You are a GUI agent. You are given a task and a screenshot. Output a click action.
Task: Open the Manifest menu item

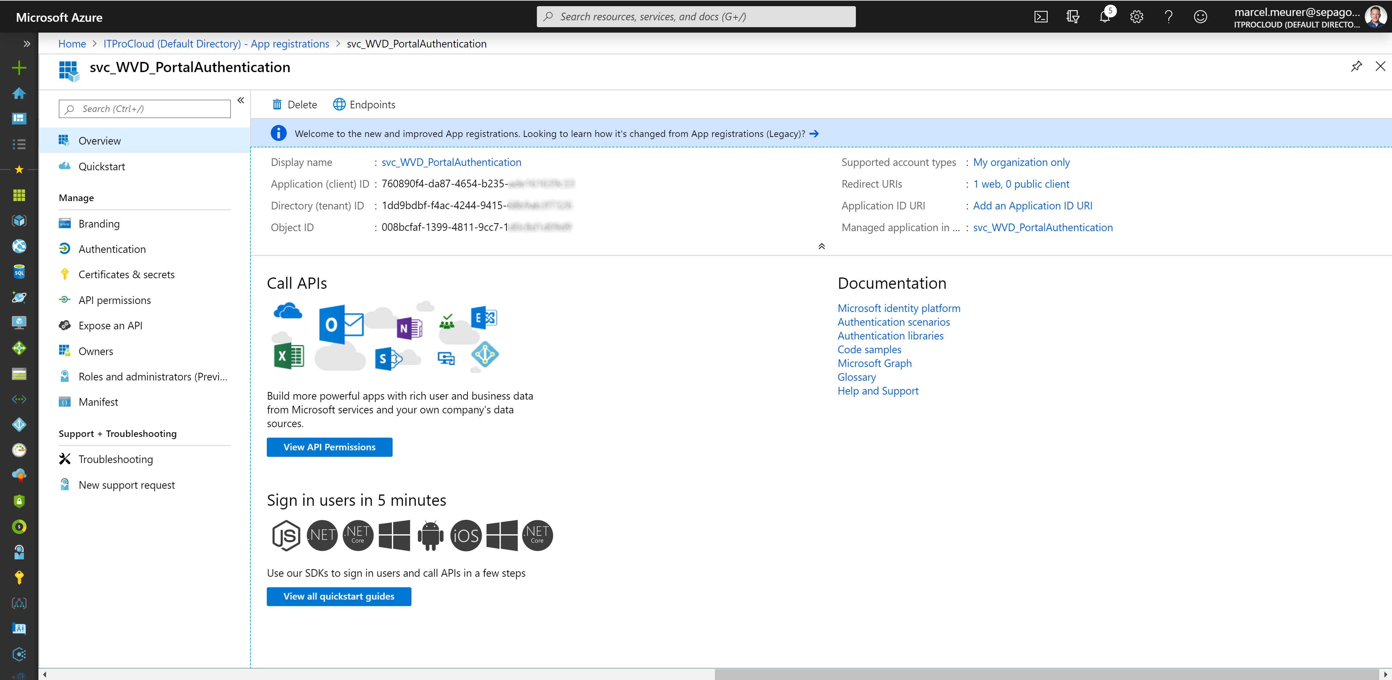[98, 402]
